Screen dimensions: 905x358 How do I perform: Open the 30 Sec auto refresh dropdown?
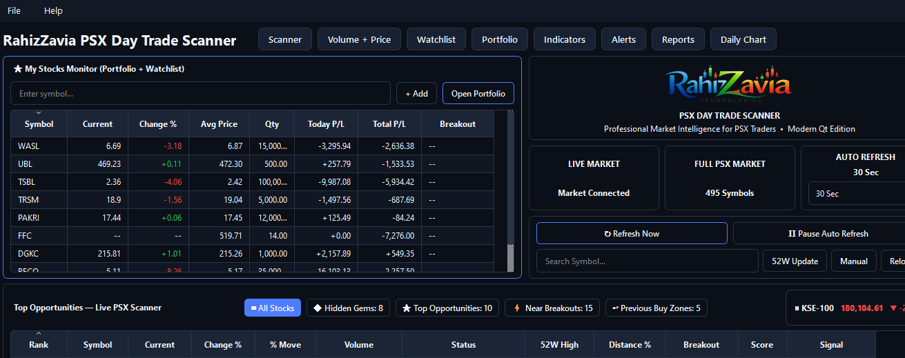[x=857, y=194]
